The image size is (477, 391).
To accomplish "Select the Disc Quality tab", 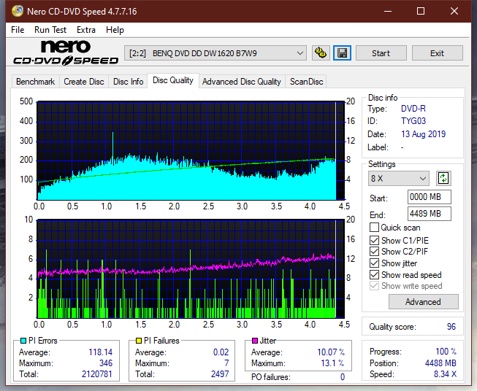I will 173,80.
